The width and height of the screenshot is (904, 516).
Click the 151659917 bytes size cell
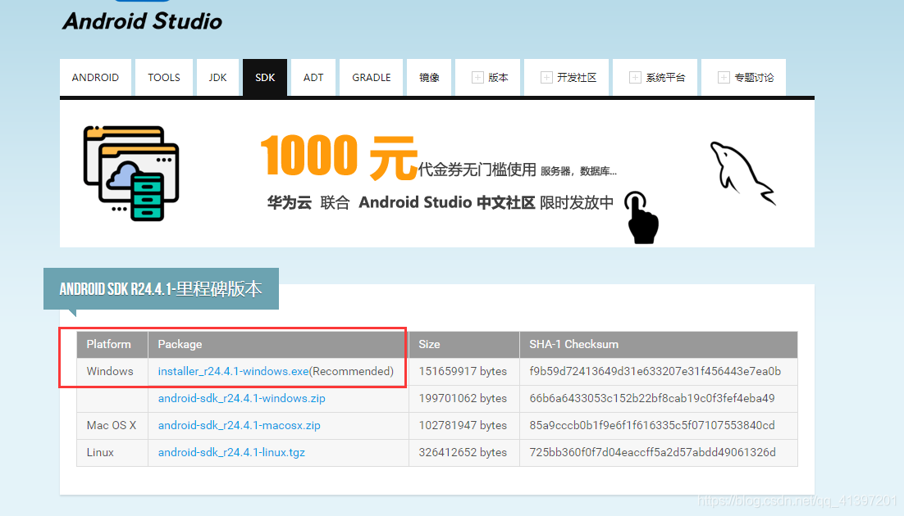point(464,372)
